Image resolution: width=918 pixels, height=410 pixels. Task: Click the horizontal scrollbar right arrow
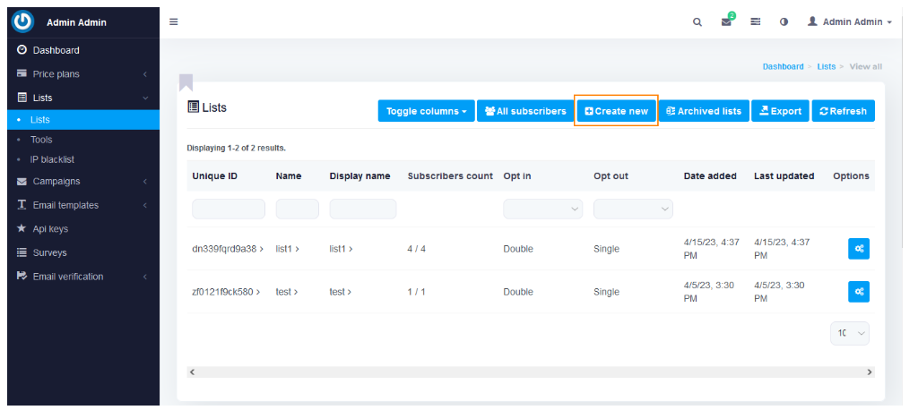point(869,372)
